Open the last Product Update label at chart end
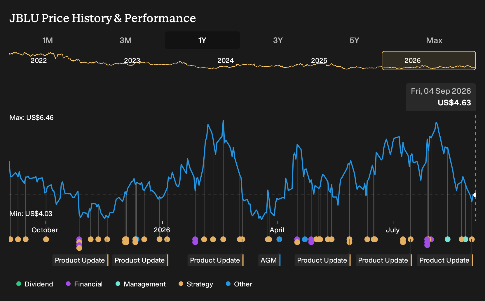Viewport: 485px width, 301px height. point(445,260)
